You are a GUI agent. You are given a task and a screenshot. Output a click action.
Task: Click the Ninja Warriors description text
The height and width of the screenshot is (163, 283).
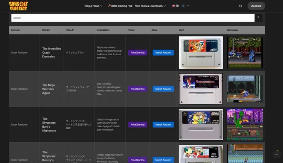coord(109,89)
